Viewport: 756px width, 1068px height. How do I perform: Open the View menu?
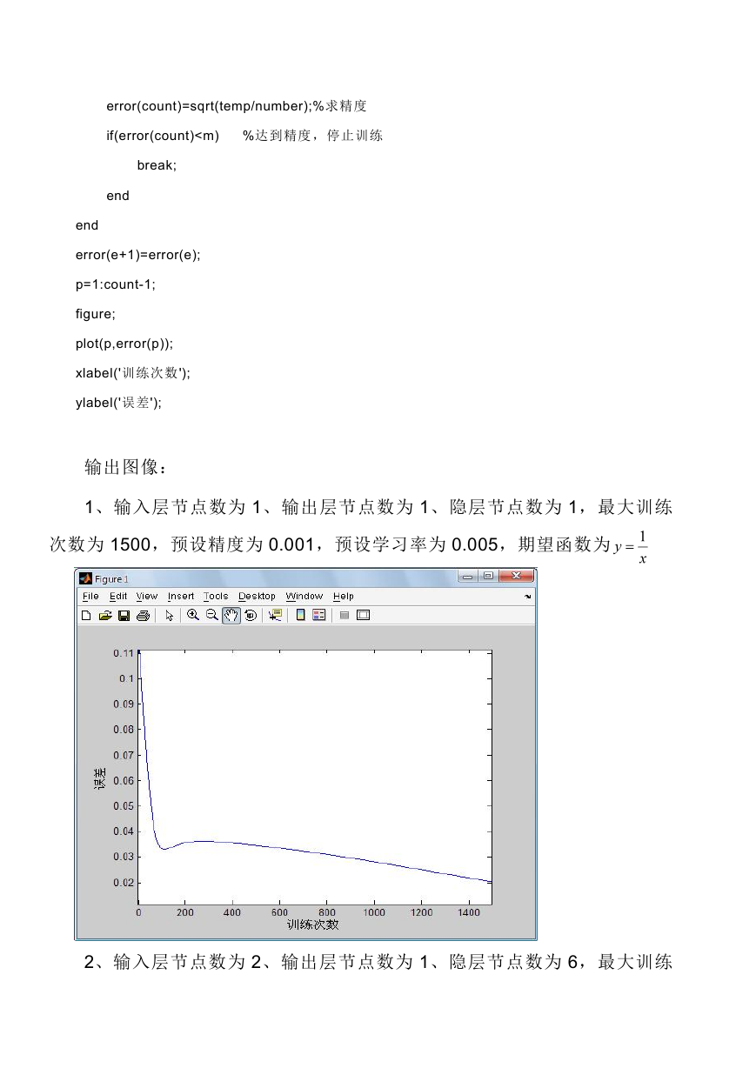coord(147,597)
